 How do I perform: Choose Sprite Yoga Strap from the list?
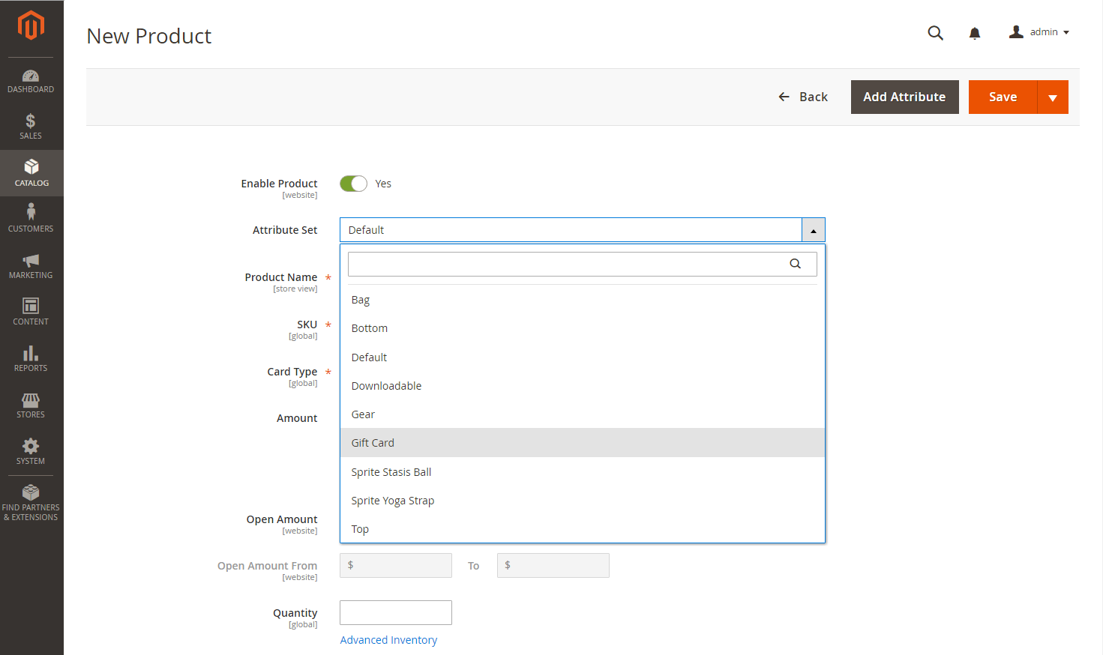tap(392, 501)
